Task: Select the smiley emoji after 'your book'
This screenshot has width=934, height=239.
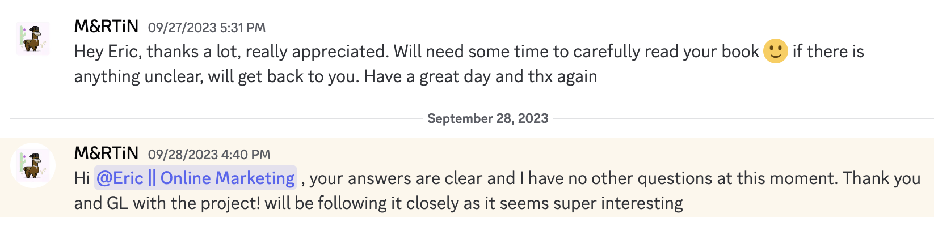Action: click(775, 51)
